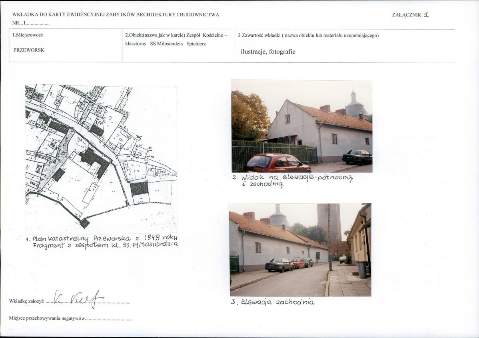479x338 pixels.
Task: Click caption "1. Plan katastralny Przeworska z 1849 roku"
Action: point(102,238)
